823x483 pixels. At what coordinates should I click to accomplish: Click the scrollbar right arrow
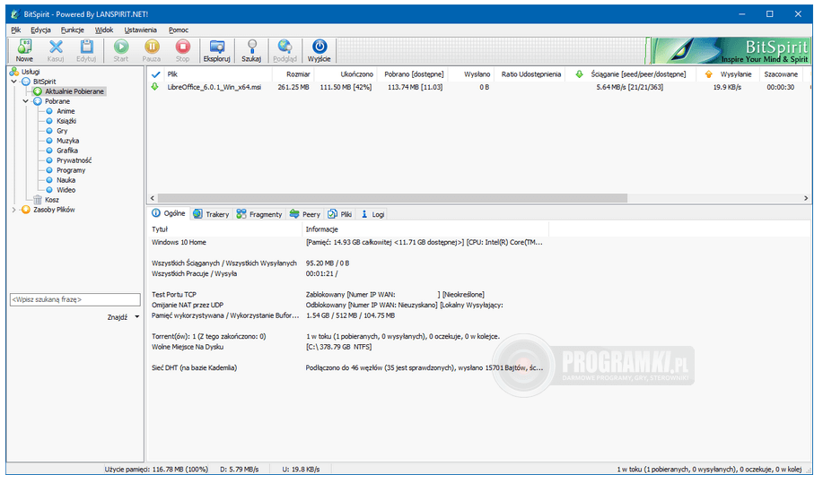coord(806,198)
